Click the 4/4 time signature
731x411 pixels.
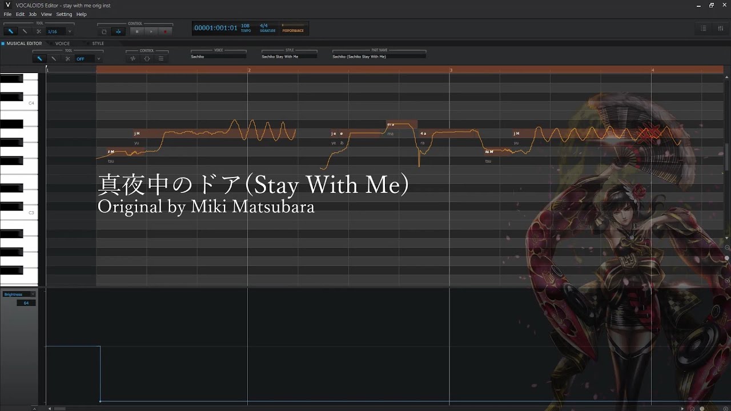[264, 26]
